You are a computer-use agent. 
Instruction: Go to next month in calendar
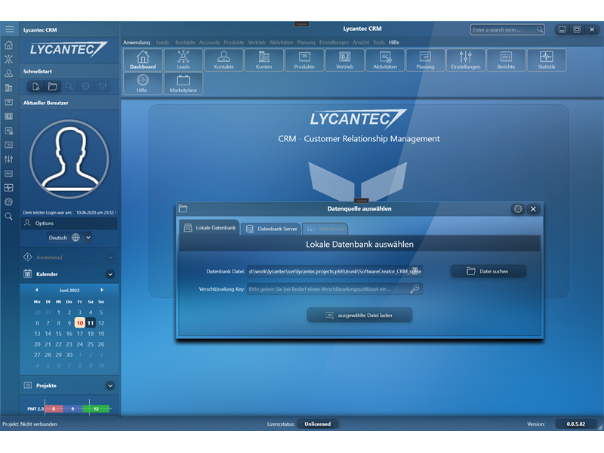point(102,290)
